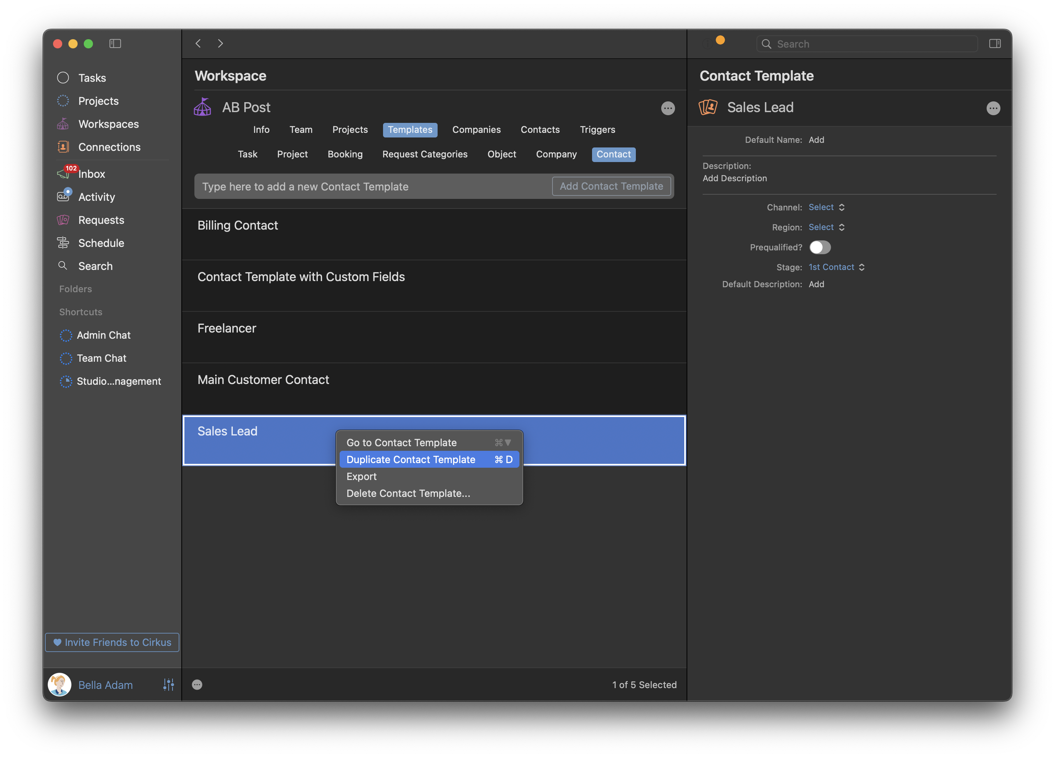Screen dimensions: 1055x758
Task: Toggle the Prequalified switch
Action: [x=819, y=247]
